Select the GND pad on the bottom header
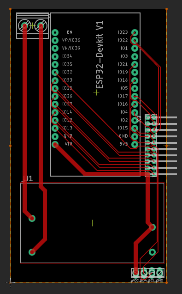The width and height of the screenshot is (182, 294). [x=159, y=273]
